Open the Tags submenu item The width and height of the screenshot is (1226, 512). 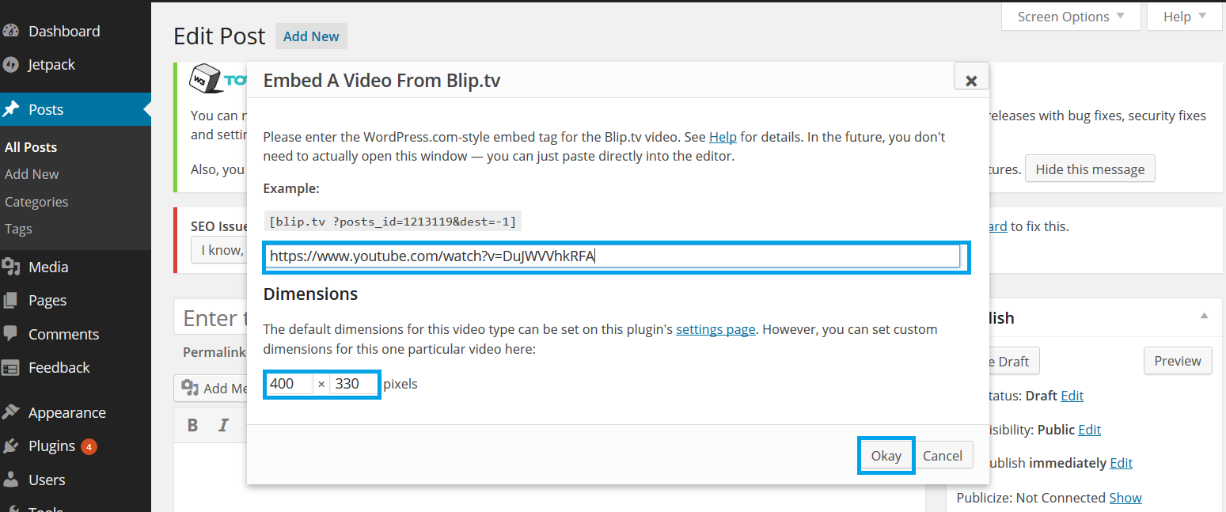point(18,229)
